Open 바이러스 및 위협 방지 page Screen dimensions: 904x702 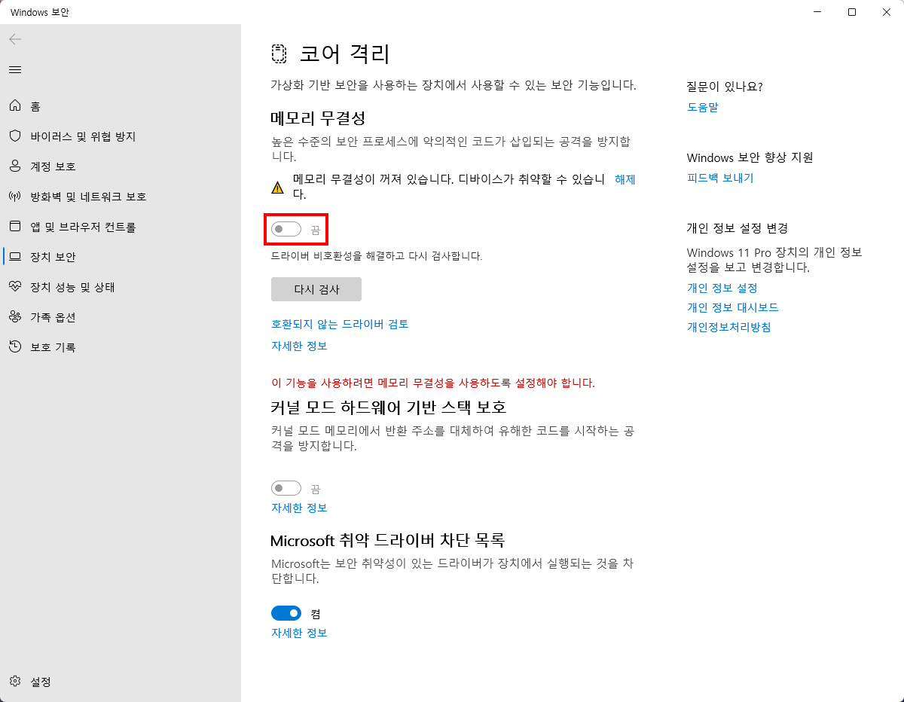click(83, 136)
